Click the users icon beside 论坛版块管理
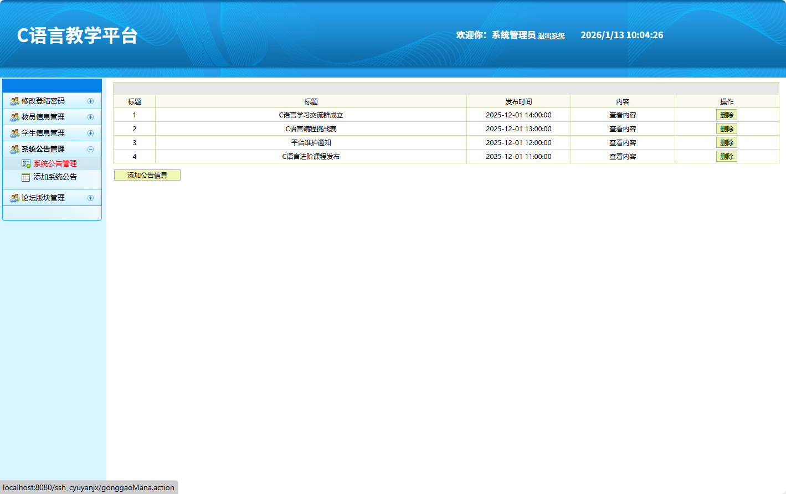 15,198
